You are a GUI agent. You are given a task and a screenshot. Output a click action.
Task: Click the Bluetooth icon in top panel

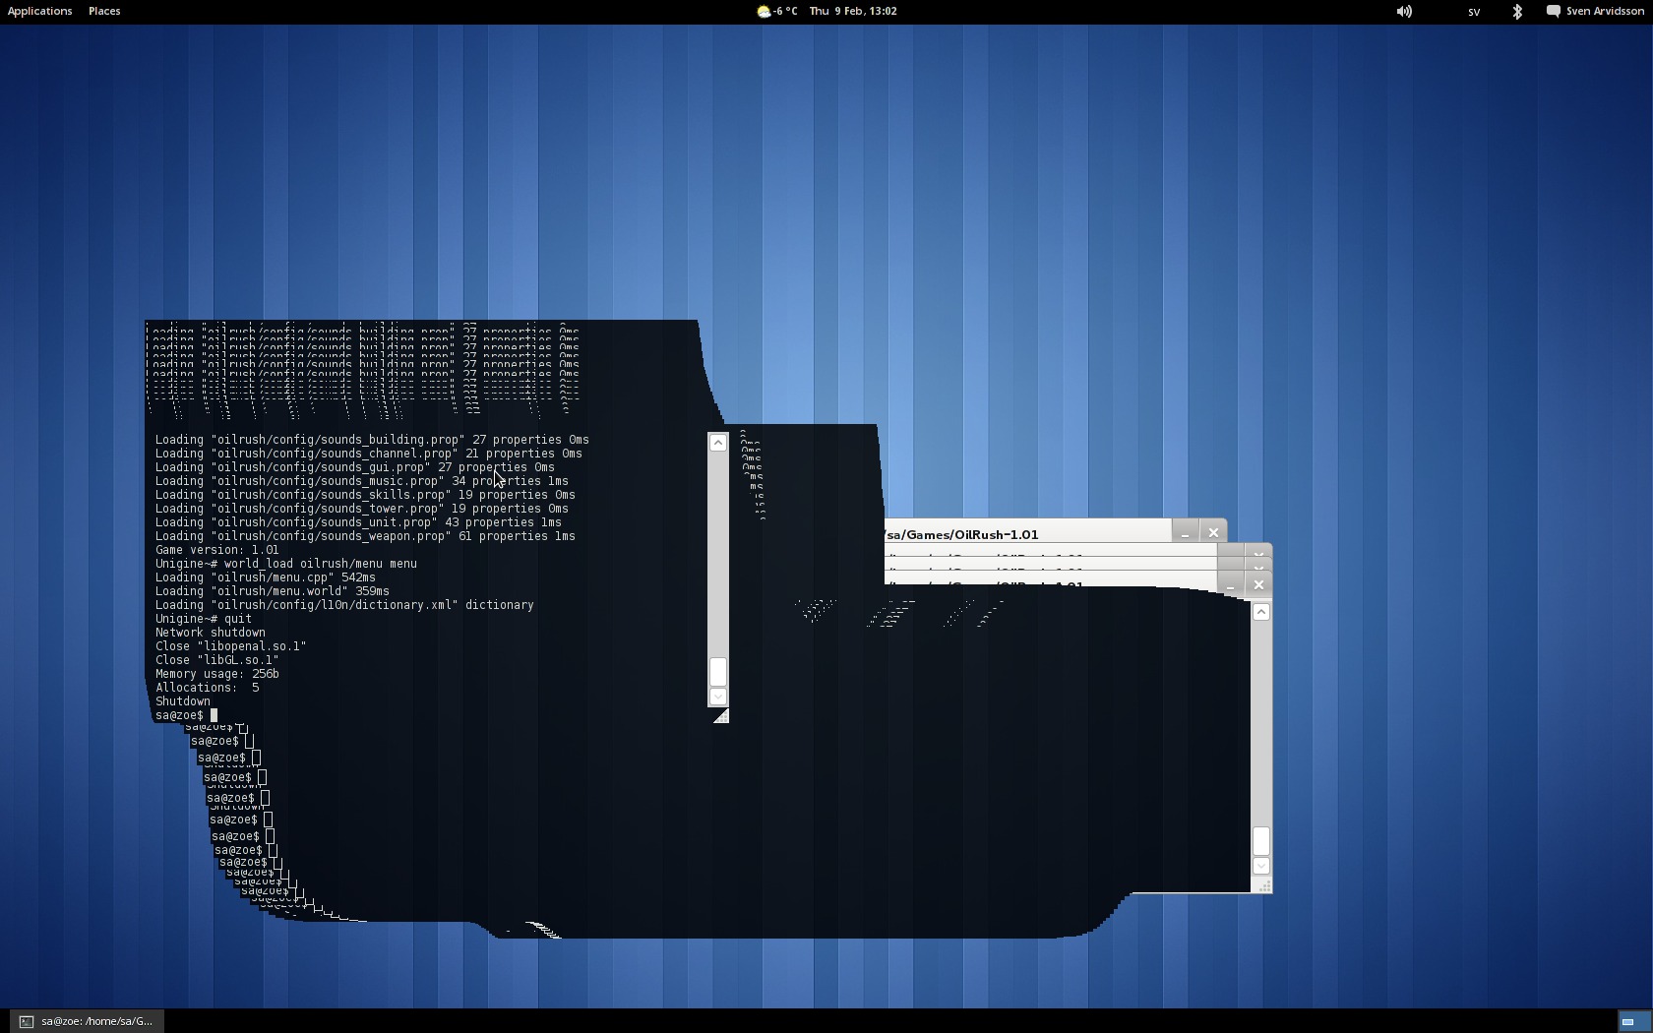1516,11
